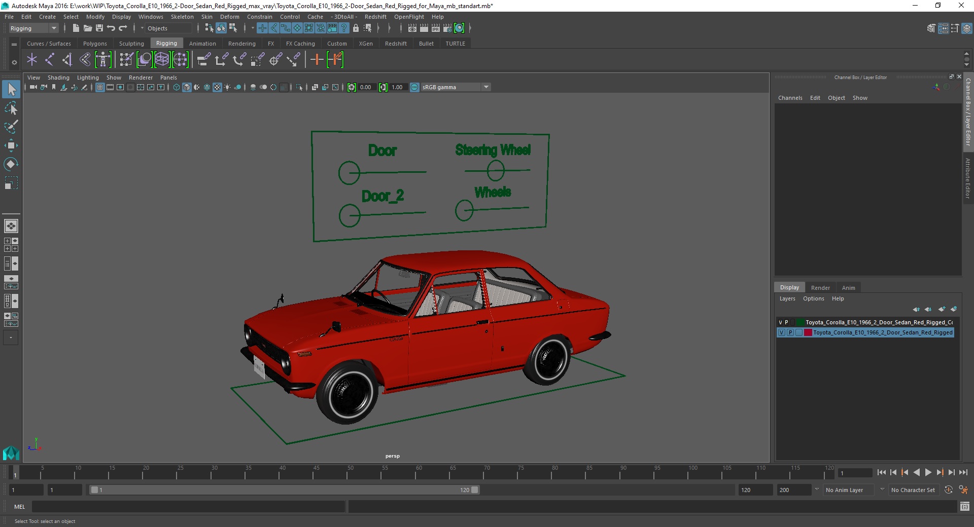Image resolution: width=974 pixels, height=527 pixels.
Task: Activate the Paint selection tool
Action: [11, 127]
